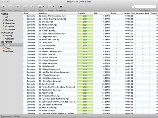Select row 02 - Hold Tight.mp3
Image resolution: width=158 pixels, height=118 pixels.
(91, 54)
